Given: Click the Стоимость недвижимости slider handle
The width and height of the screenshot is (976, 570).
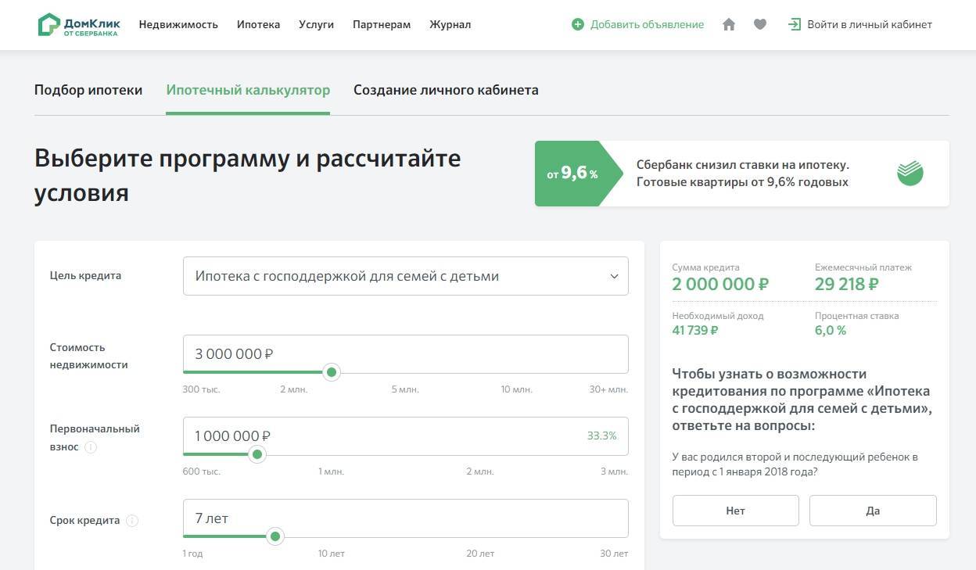Looking at the screenshot, I should (332, 372).
